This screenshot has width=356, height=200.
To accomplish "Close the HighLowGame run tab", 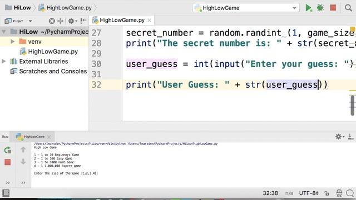I will point(49,137).
